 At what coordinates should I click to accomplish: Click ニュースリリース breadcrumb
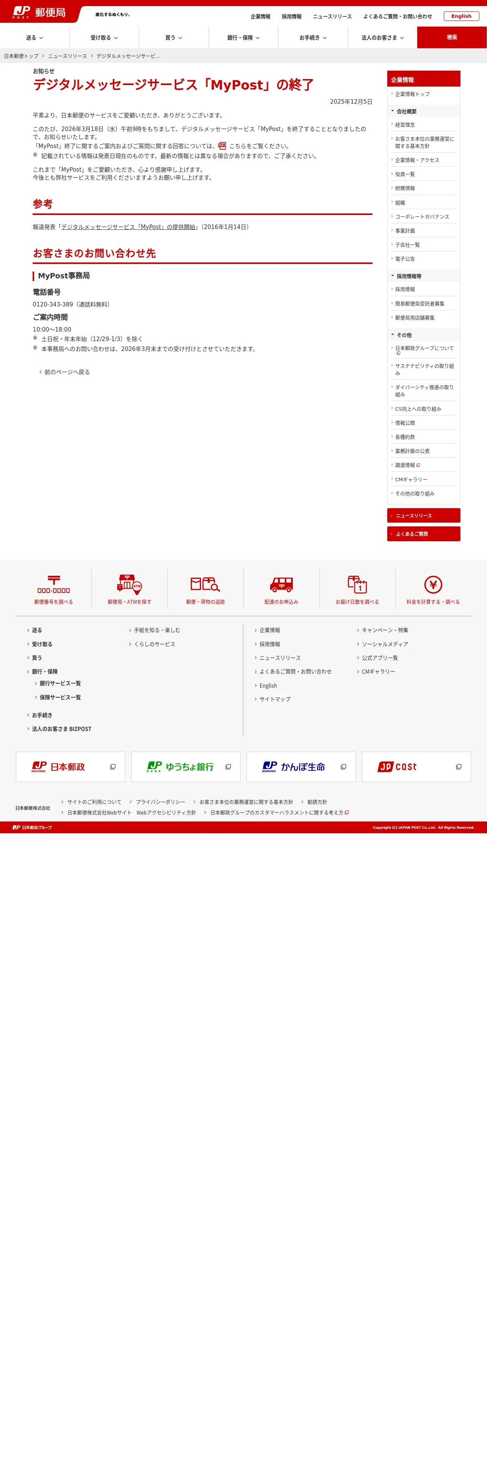coord(68,56)
